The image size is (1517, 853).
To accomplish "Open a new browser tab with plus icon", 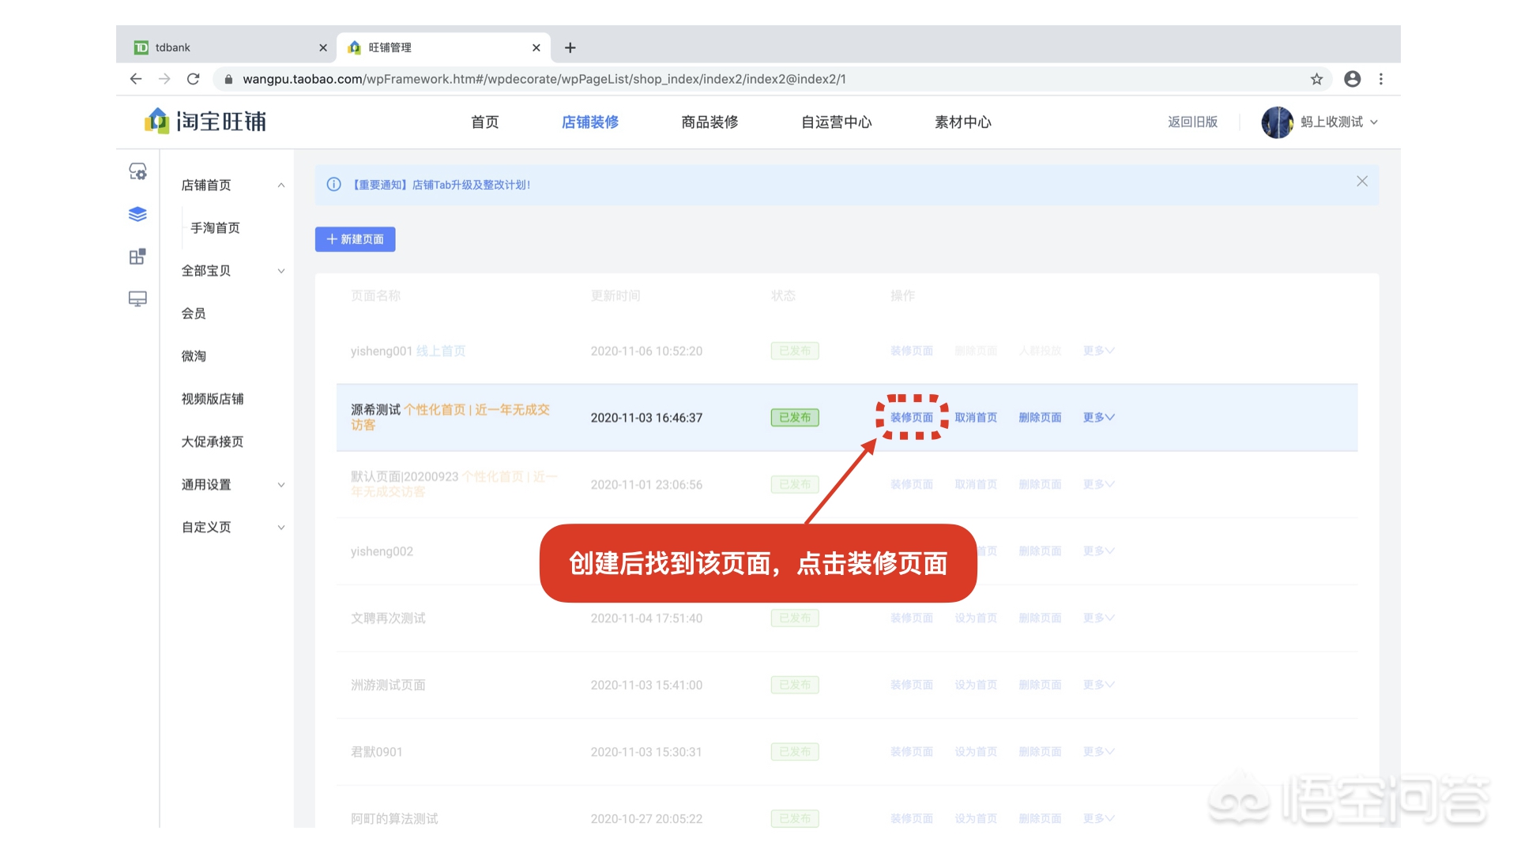I will [570, 47].
